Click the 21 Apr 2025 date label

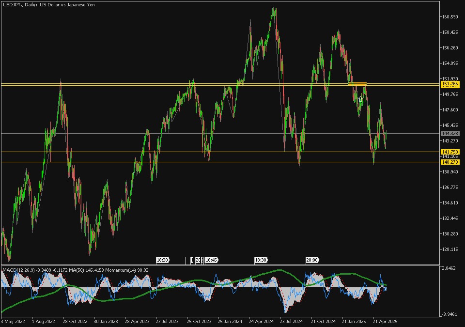click(385, 321)
